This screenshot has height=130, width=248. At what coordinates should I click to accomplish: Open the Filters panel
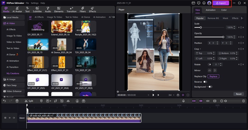click(x=82, y=10)
